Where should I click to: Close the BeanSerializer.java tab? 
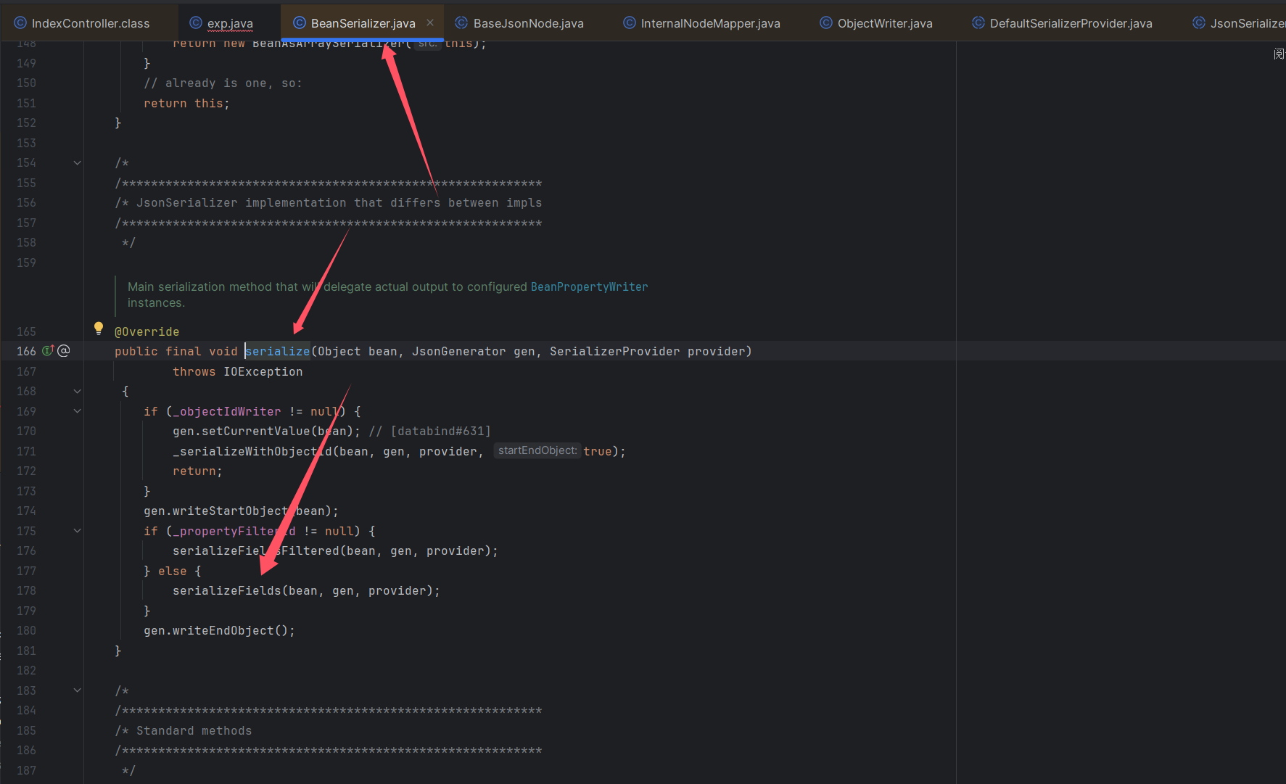430,22
